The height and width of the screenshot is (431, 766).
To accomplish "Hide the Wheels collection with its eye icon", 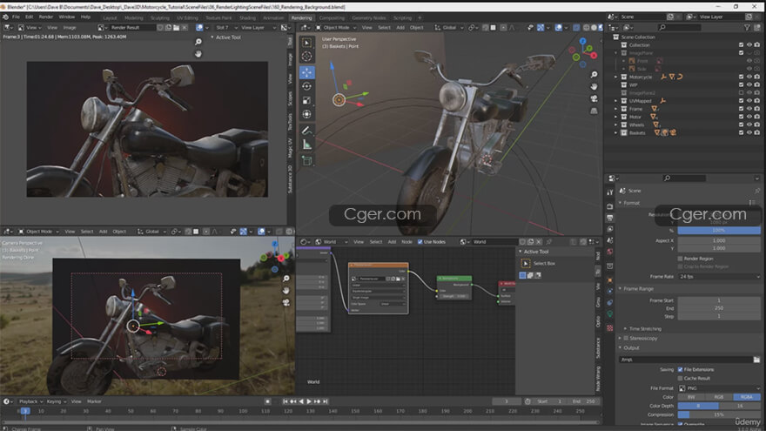I will (x=749, y=125).
